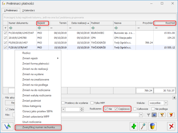
Task: Click the Data realizacji filter equals icon
Action: point(70,28)
